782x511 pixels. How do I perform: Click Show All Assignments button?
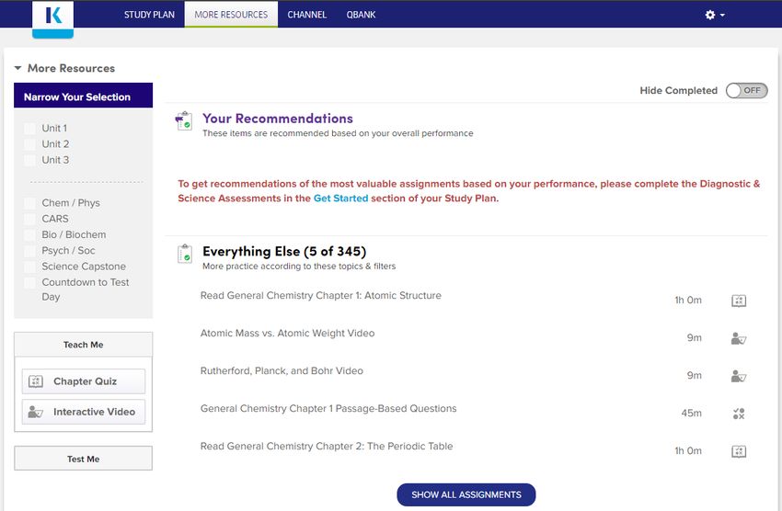click(466, 494)
